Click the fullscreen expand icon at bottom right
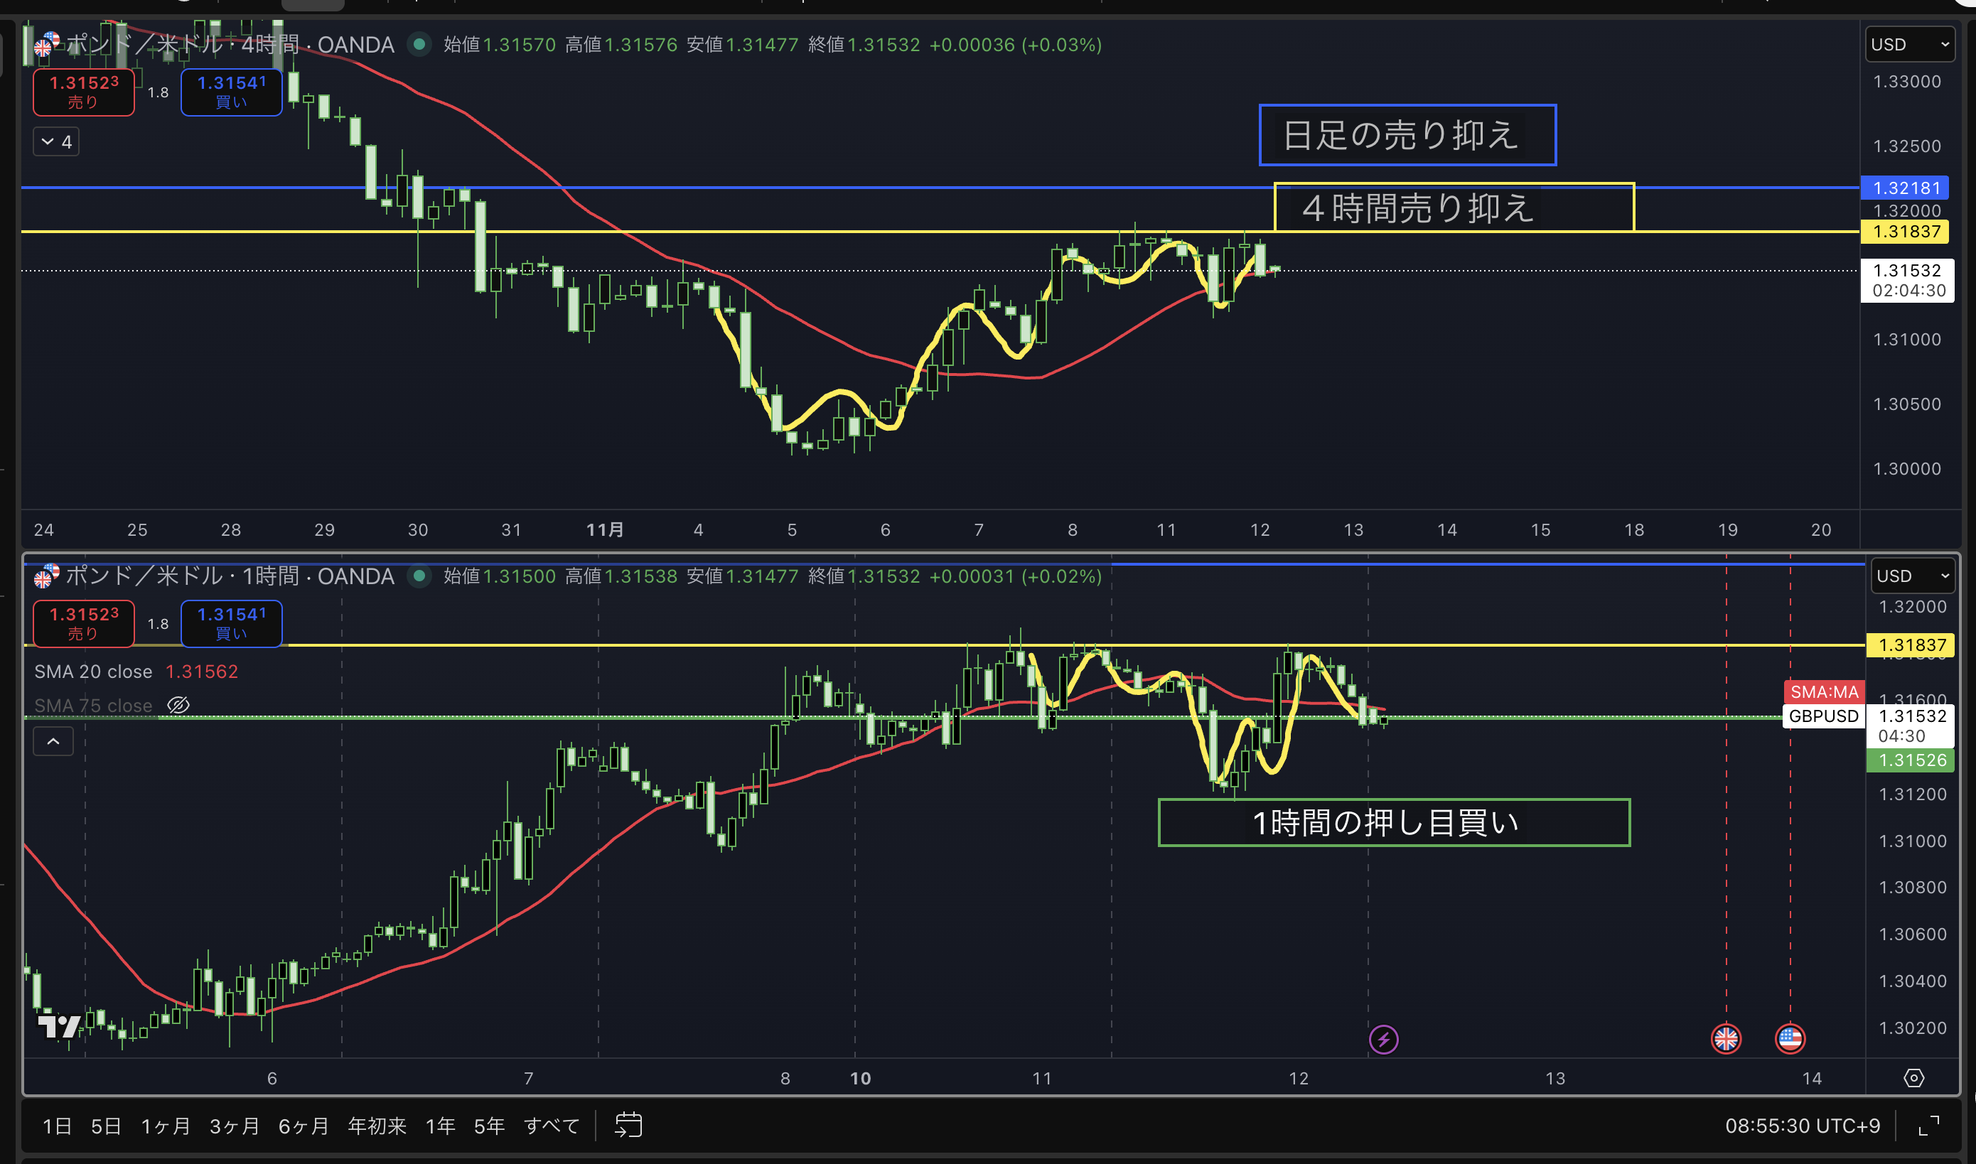This screenshot has width=1976, height=1164. click(x=1929, y=1126)
